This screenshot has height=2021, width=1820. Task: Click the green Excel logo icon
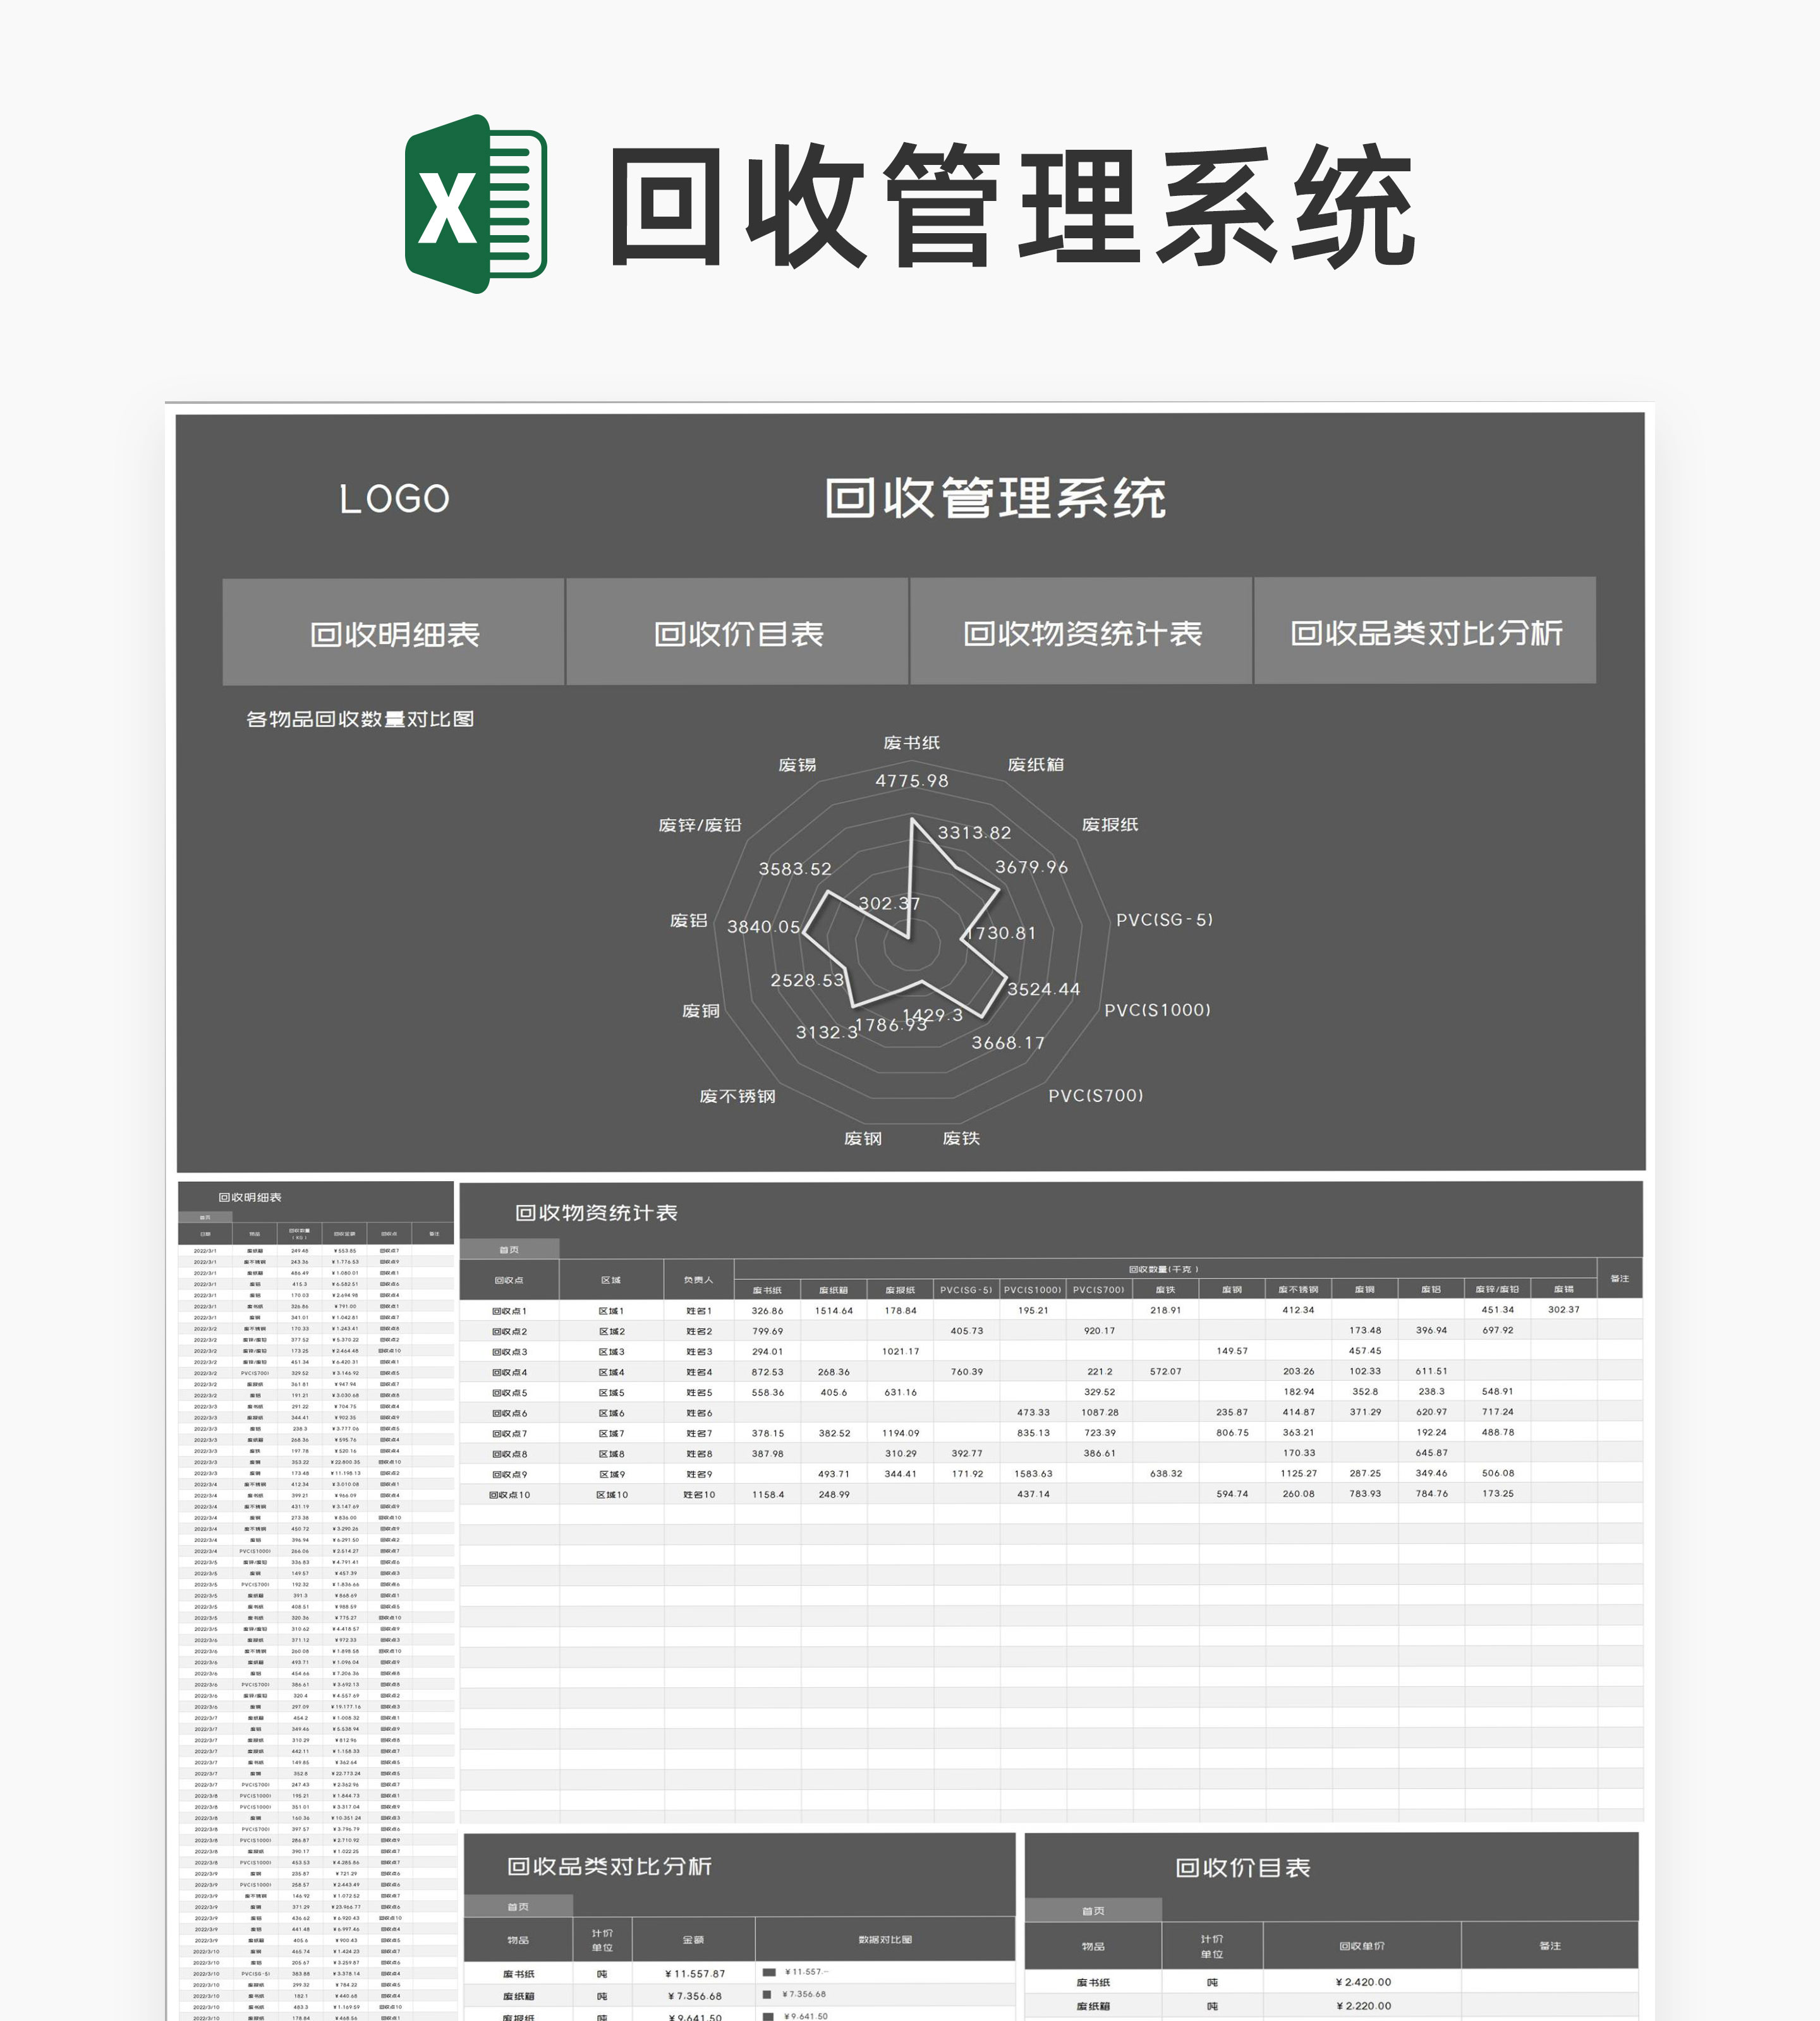475,203
